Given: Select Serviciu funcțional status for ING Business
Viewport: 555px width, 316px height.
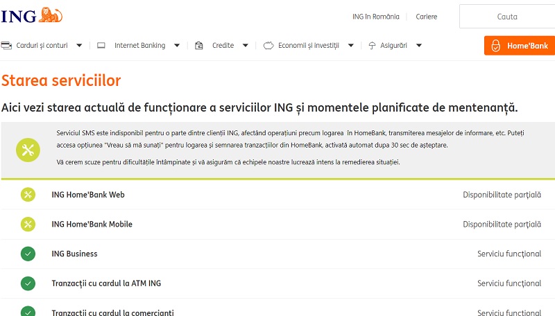Looking at the screenshot, I should (509, 254).
